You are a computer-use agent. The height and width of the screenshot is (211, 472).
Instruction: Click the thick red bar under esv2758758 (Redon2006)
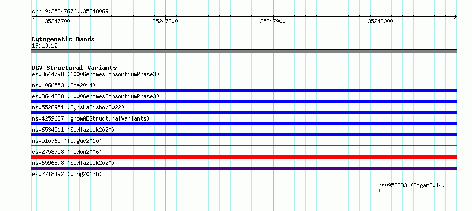point(244,157)
